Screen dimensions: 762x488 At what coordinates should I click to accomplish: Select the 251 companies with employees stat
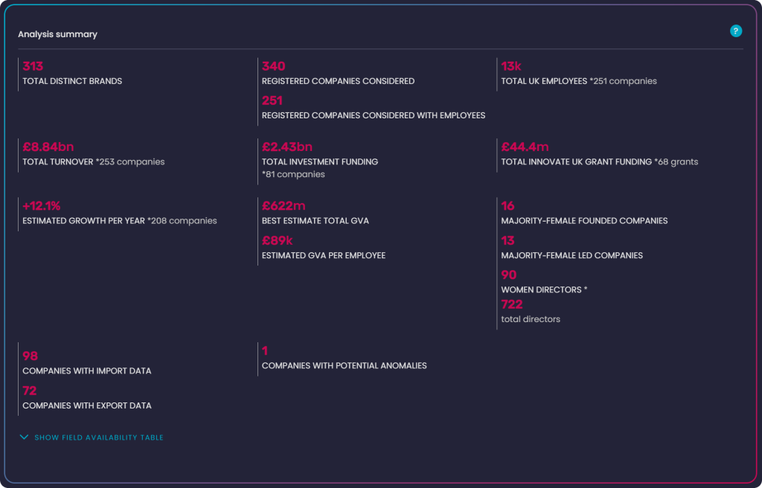point(272,100)
